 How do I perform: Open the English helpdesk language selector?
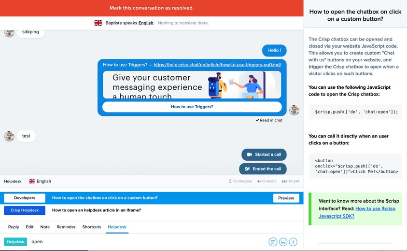pyautogui.click(x=40, y=181)
